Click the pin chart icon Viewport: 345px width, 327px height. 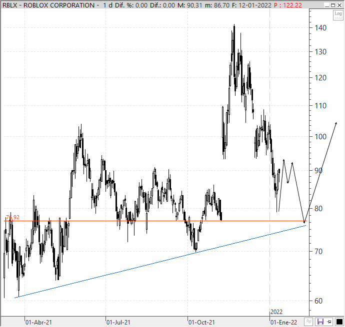(x=329, y=322)
